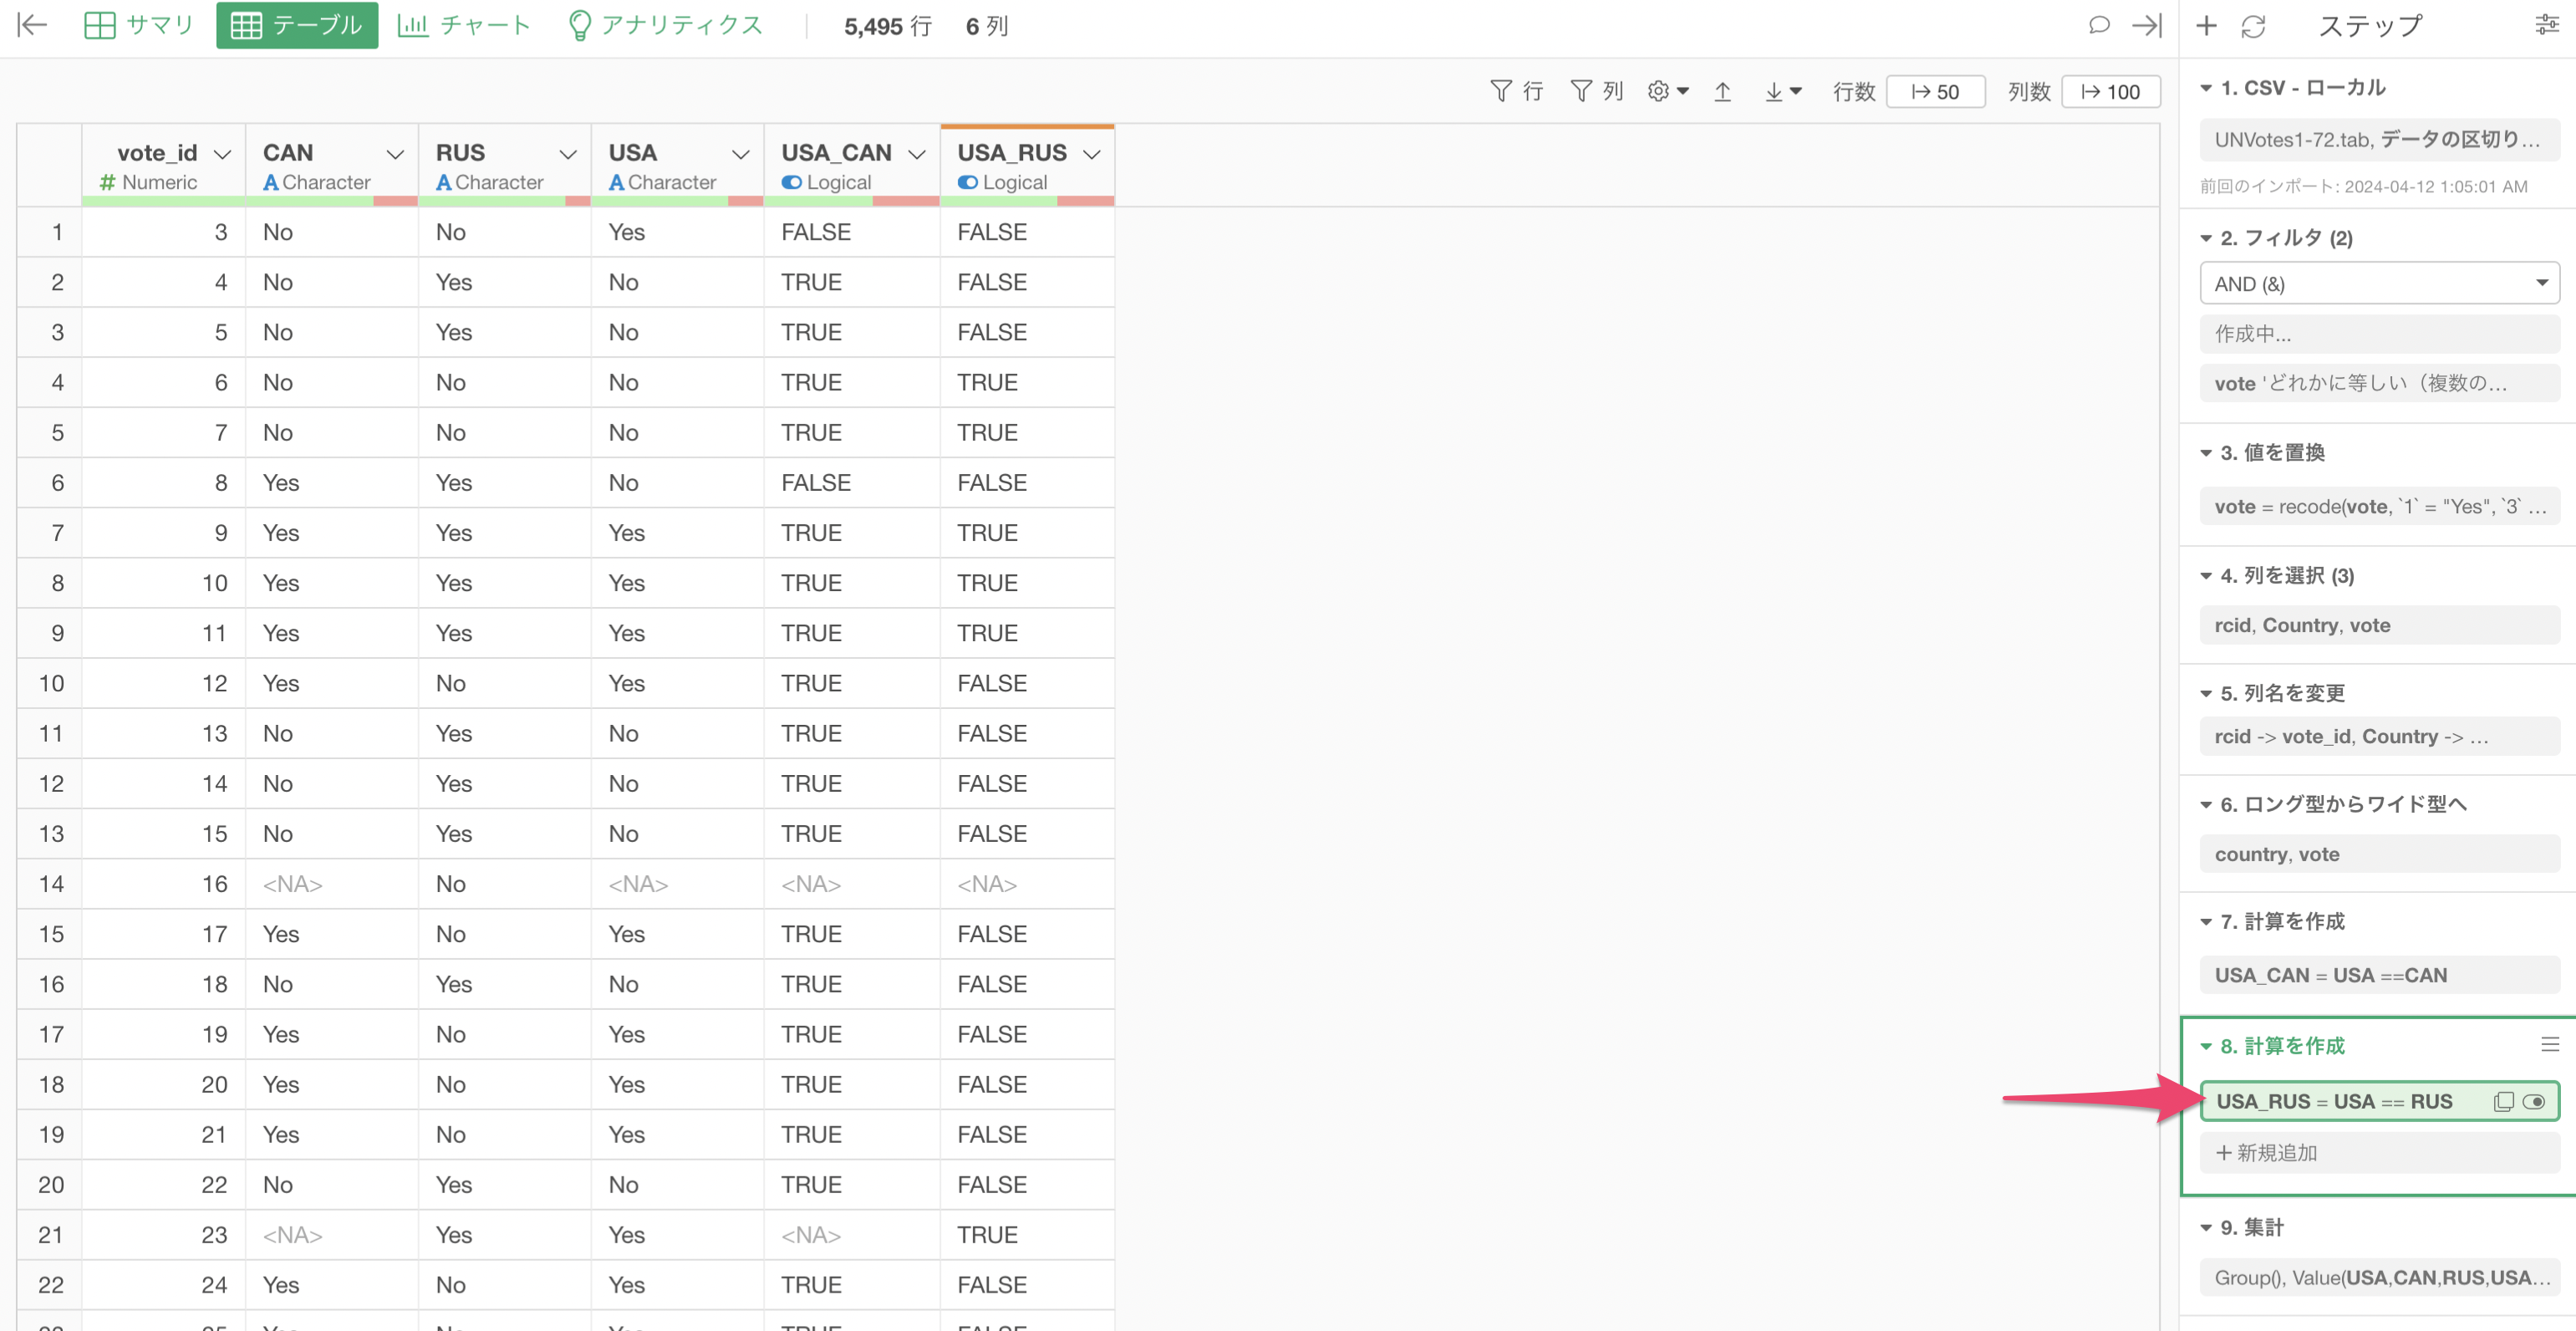
Task: Open the table settings gear icon
Action: (x=1667, y=91)
